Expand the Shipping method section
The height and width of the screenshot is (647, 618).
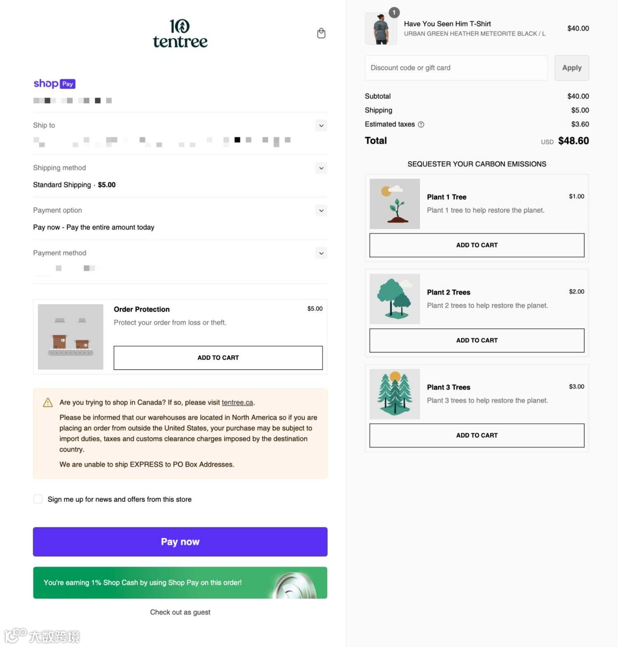(x=321, y=168)
